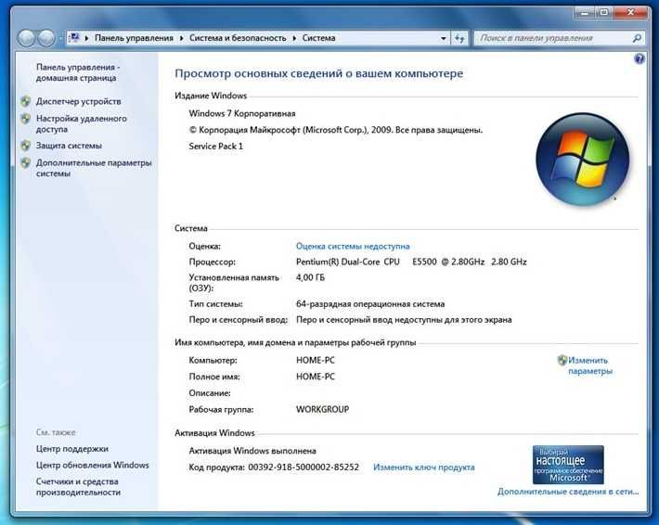Click the Back navigation arrow button
Viewport: 659px width, 525px height.
pos(27,38)
